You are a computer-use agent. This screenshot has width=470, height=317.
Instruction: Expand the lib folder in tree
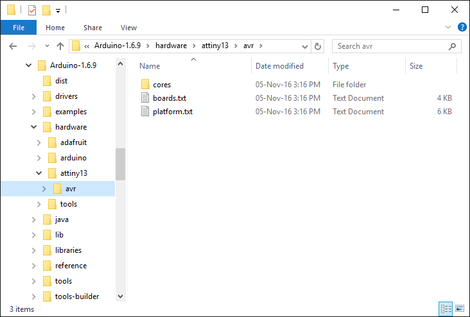click(33, 235)
